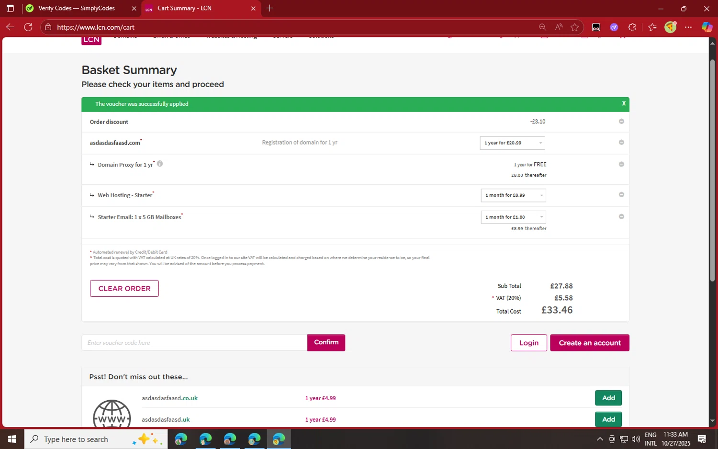Open the purple extension icon
718x449 pixels.
click(614, 27)
